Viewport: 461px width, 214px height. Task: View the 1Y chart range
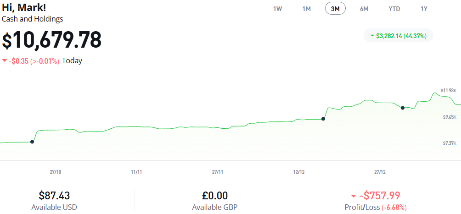point(424,9)
